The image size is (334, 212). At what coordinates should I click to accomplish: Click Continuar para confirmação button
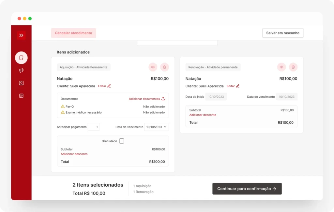point(247,189)
